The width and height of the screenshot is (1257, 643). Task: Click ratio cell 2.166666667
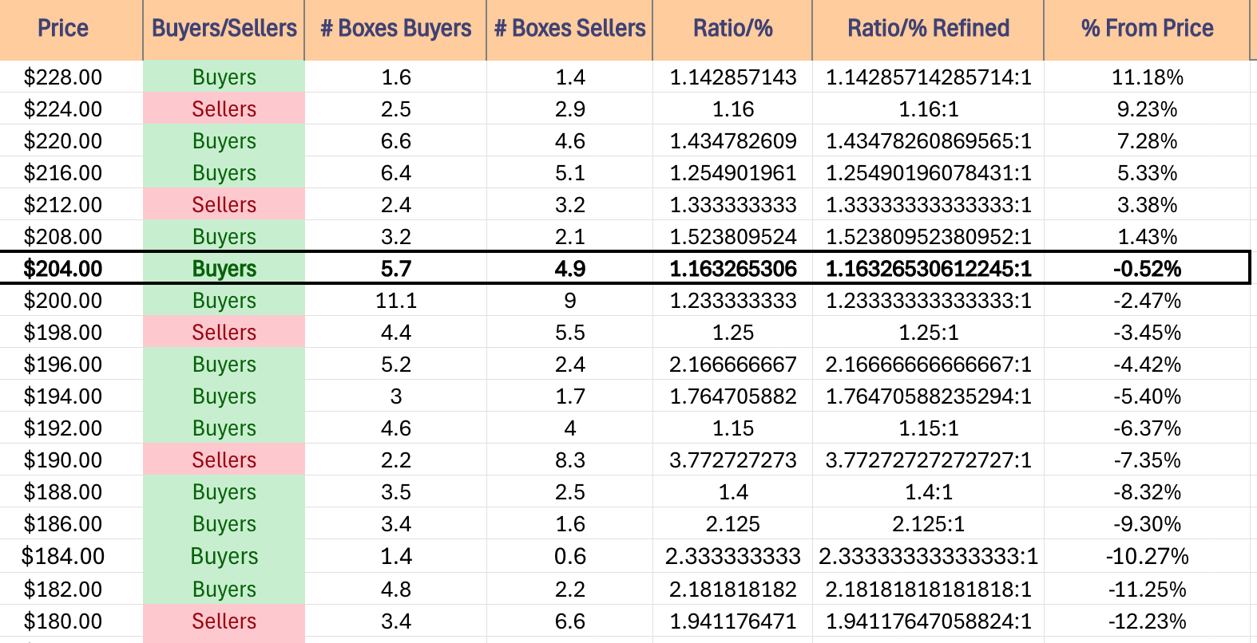(x=732, y=365)
